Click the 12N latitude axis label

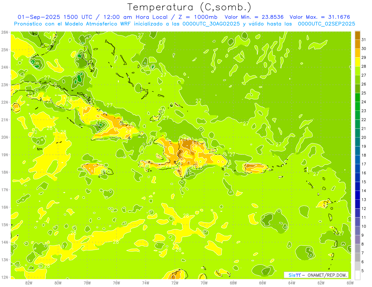click(5, 277)
